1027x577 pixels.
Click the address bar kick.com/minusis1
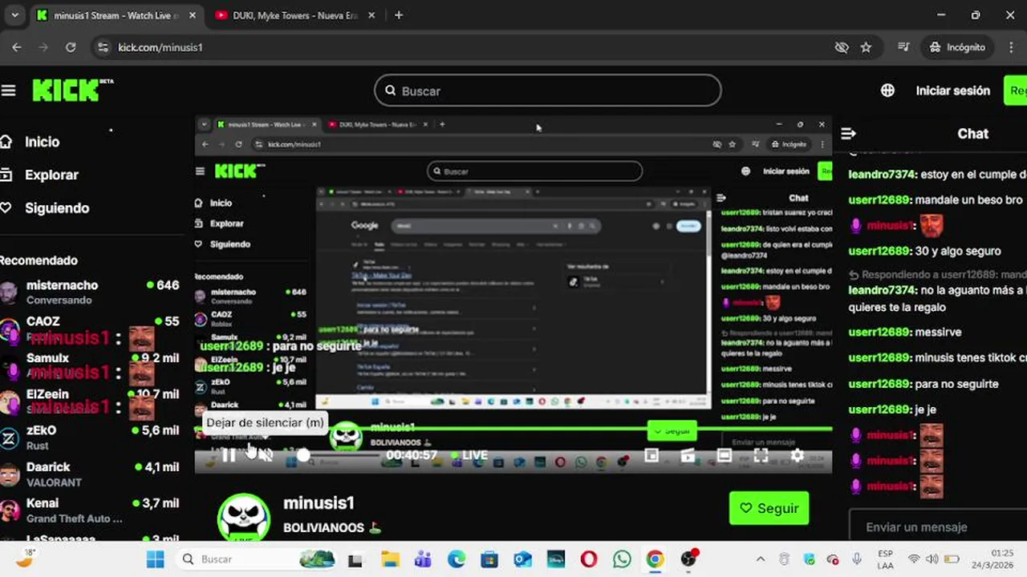click(x=160, y=47)
